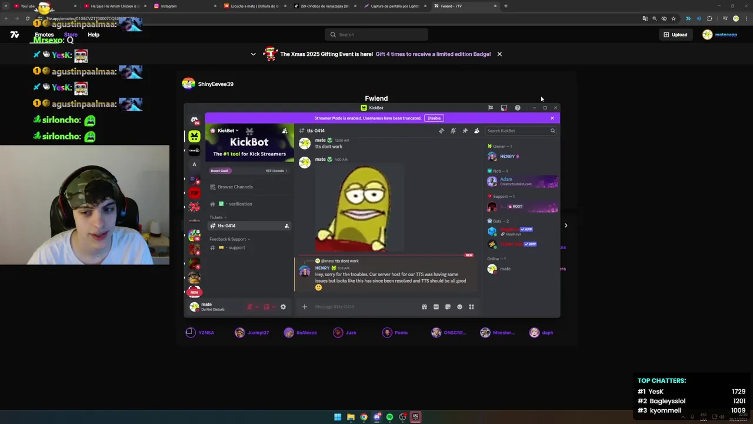
Task: Open Browse Channels
Action: pos(249,187)
